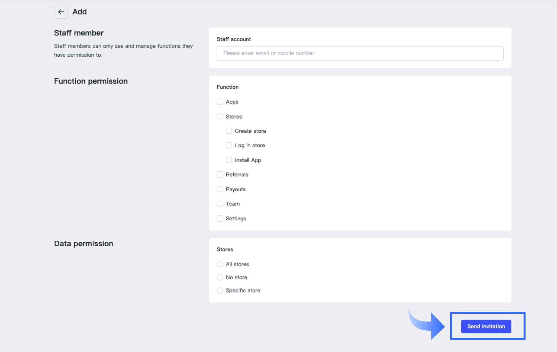Choose the No store radio option
The width and height of the screenshot is (557, 352).
220,277
